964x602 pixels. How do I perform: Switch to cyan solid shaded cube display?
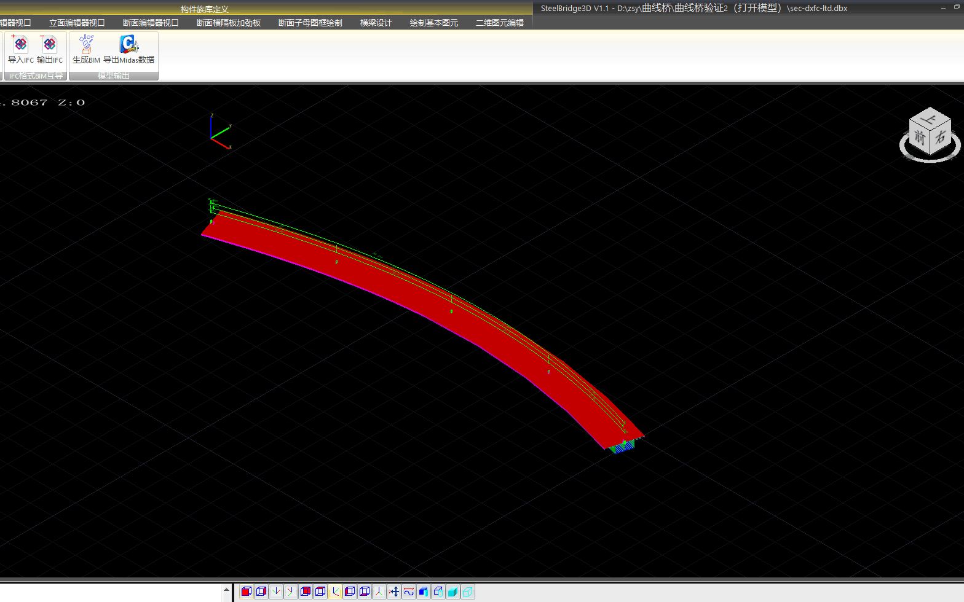(453, 592)
